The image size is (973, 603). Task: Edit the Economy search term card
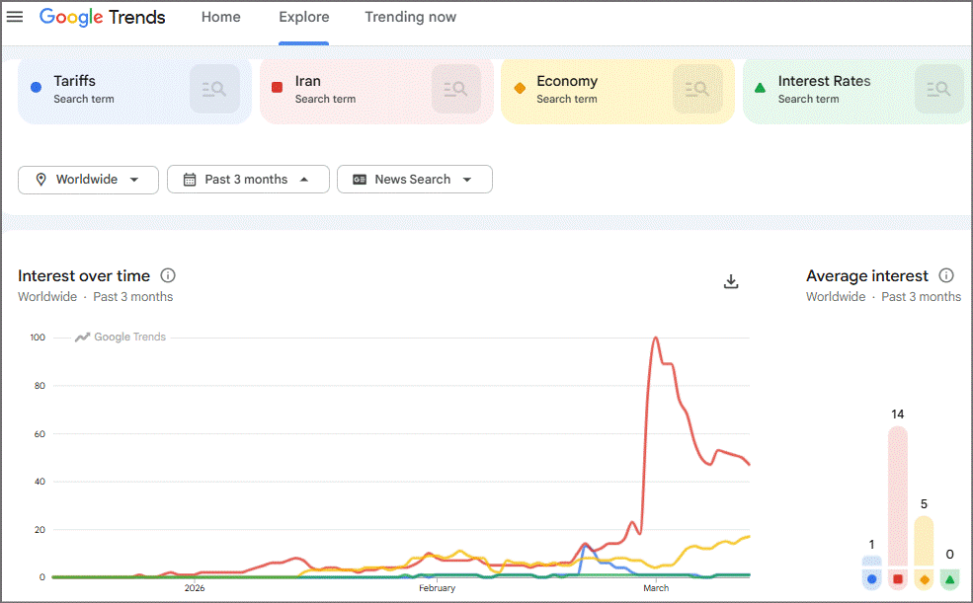[587, 89]
